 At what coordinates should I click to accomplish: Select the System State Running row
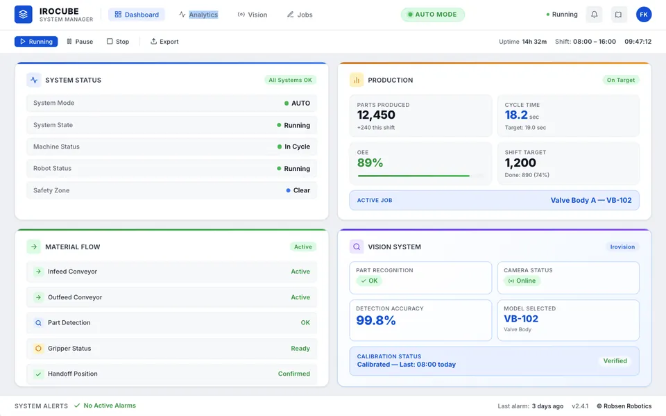[x=171, y=125]
